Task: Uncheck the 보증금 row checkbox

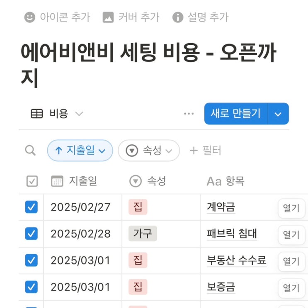Action: point(31,287)
